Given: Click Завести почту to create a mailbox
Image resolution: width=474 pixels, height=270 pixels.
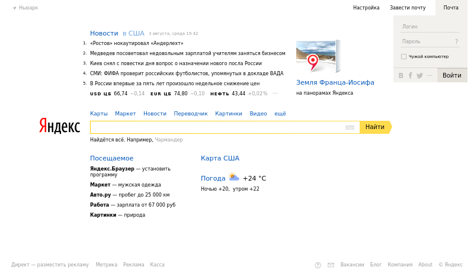Looking at the screenshot, I should coord(408,8).
